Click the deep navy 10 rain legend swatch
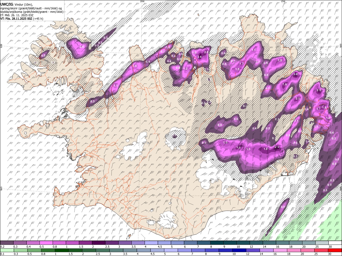Screen dimensions: 342x256 click(x=239, y=250)
